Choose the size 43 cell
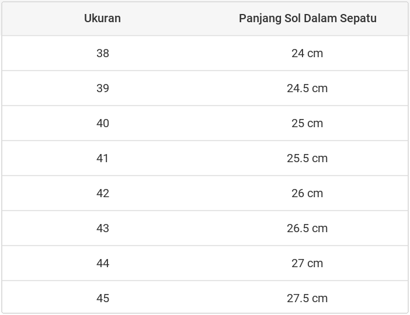410x315 pixels. coord(103,228)
